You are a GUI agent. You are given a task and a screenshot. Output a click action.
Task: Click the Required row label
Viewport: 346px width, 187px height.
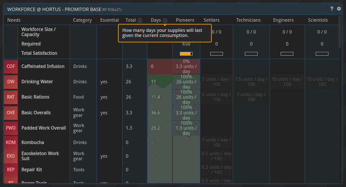[31, 44]
